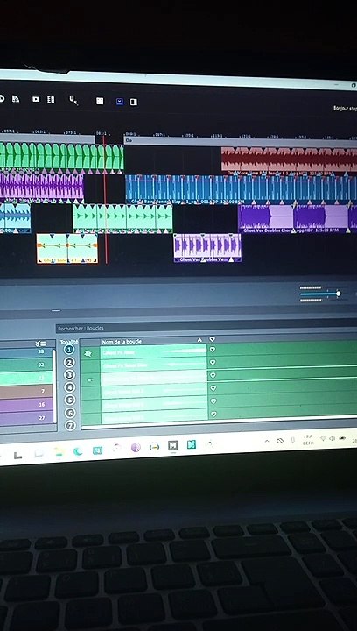Select the Ghost Vox Doubles Chorus clip
Screen dimensions: 357x631
coord(297,218)
